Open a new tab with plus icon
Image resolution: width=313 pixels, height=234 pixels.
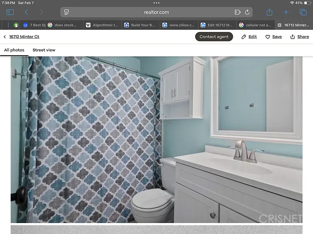click(x=286, y=12)
